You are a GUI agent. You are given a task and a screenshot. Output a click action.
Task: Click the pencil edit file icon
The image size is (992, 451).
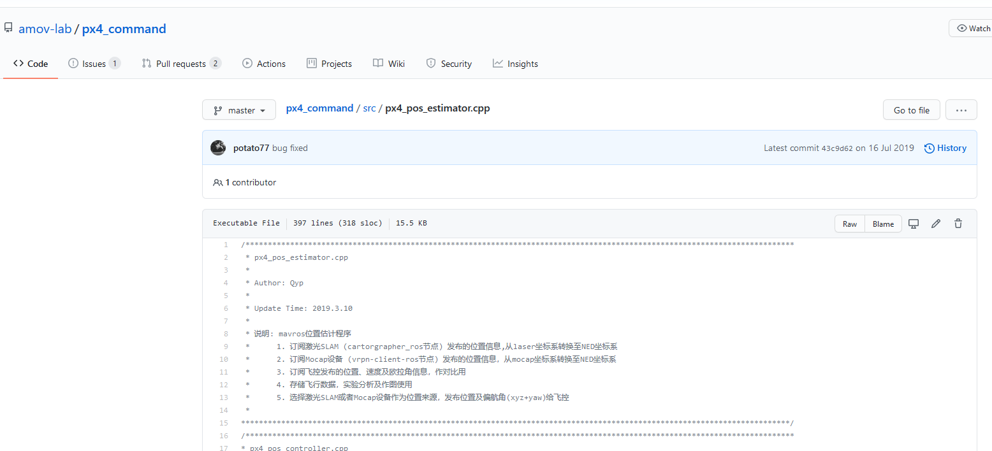point(936,224)
